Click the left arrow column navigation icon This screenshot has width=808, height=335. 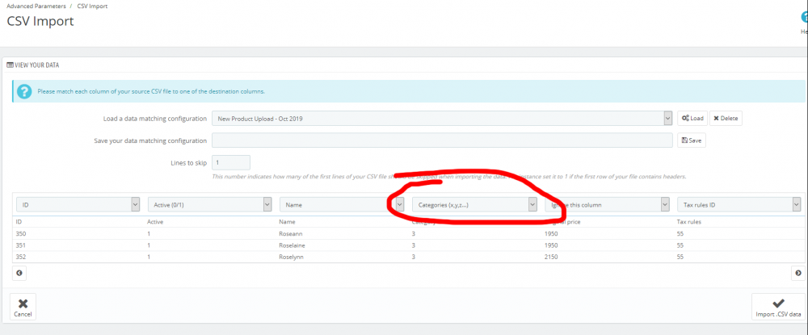point(19,274)
